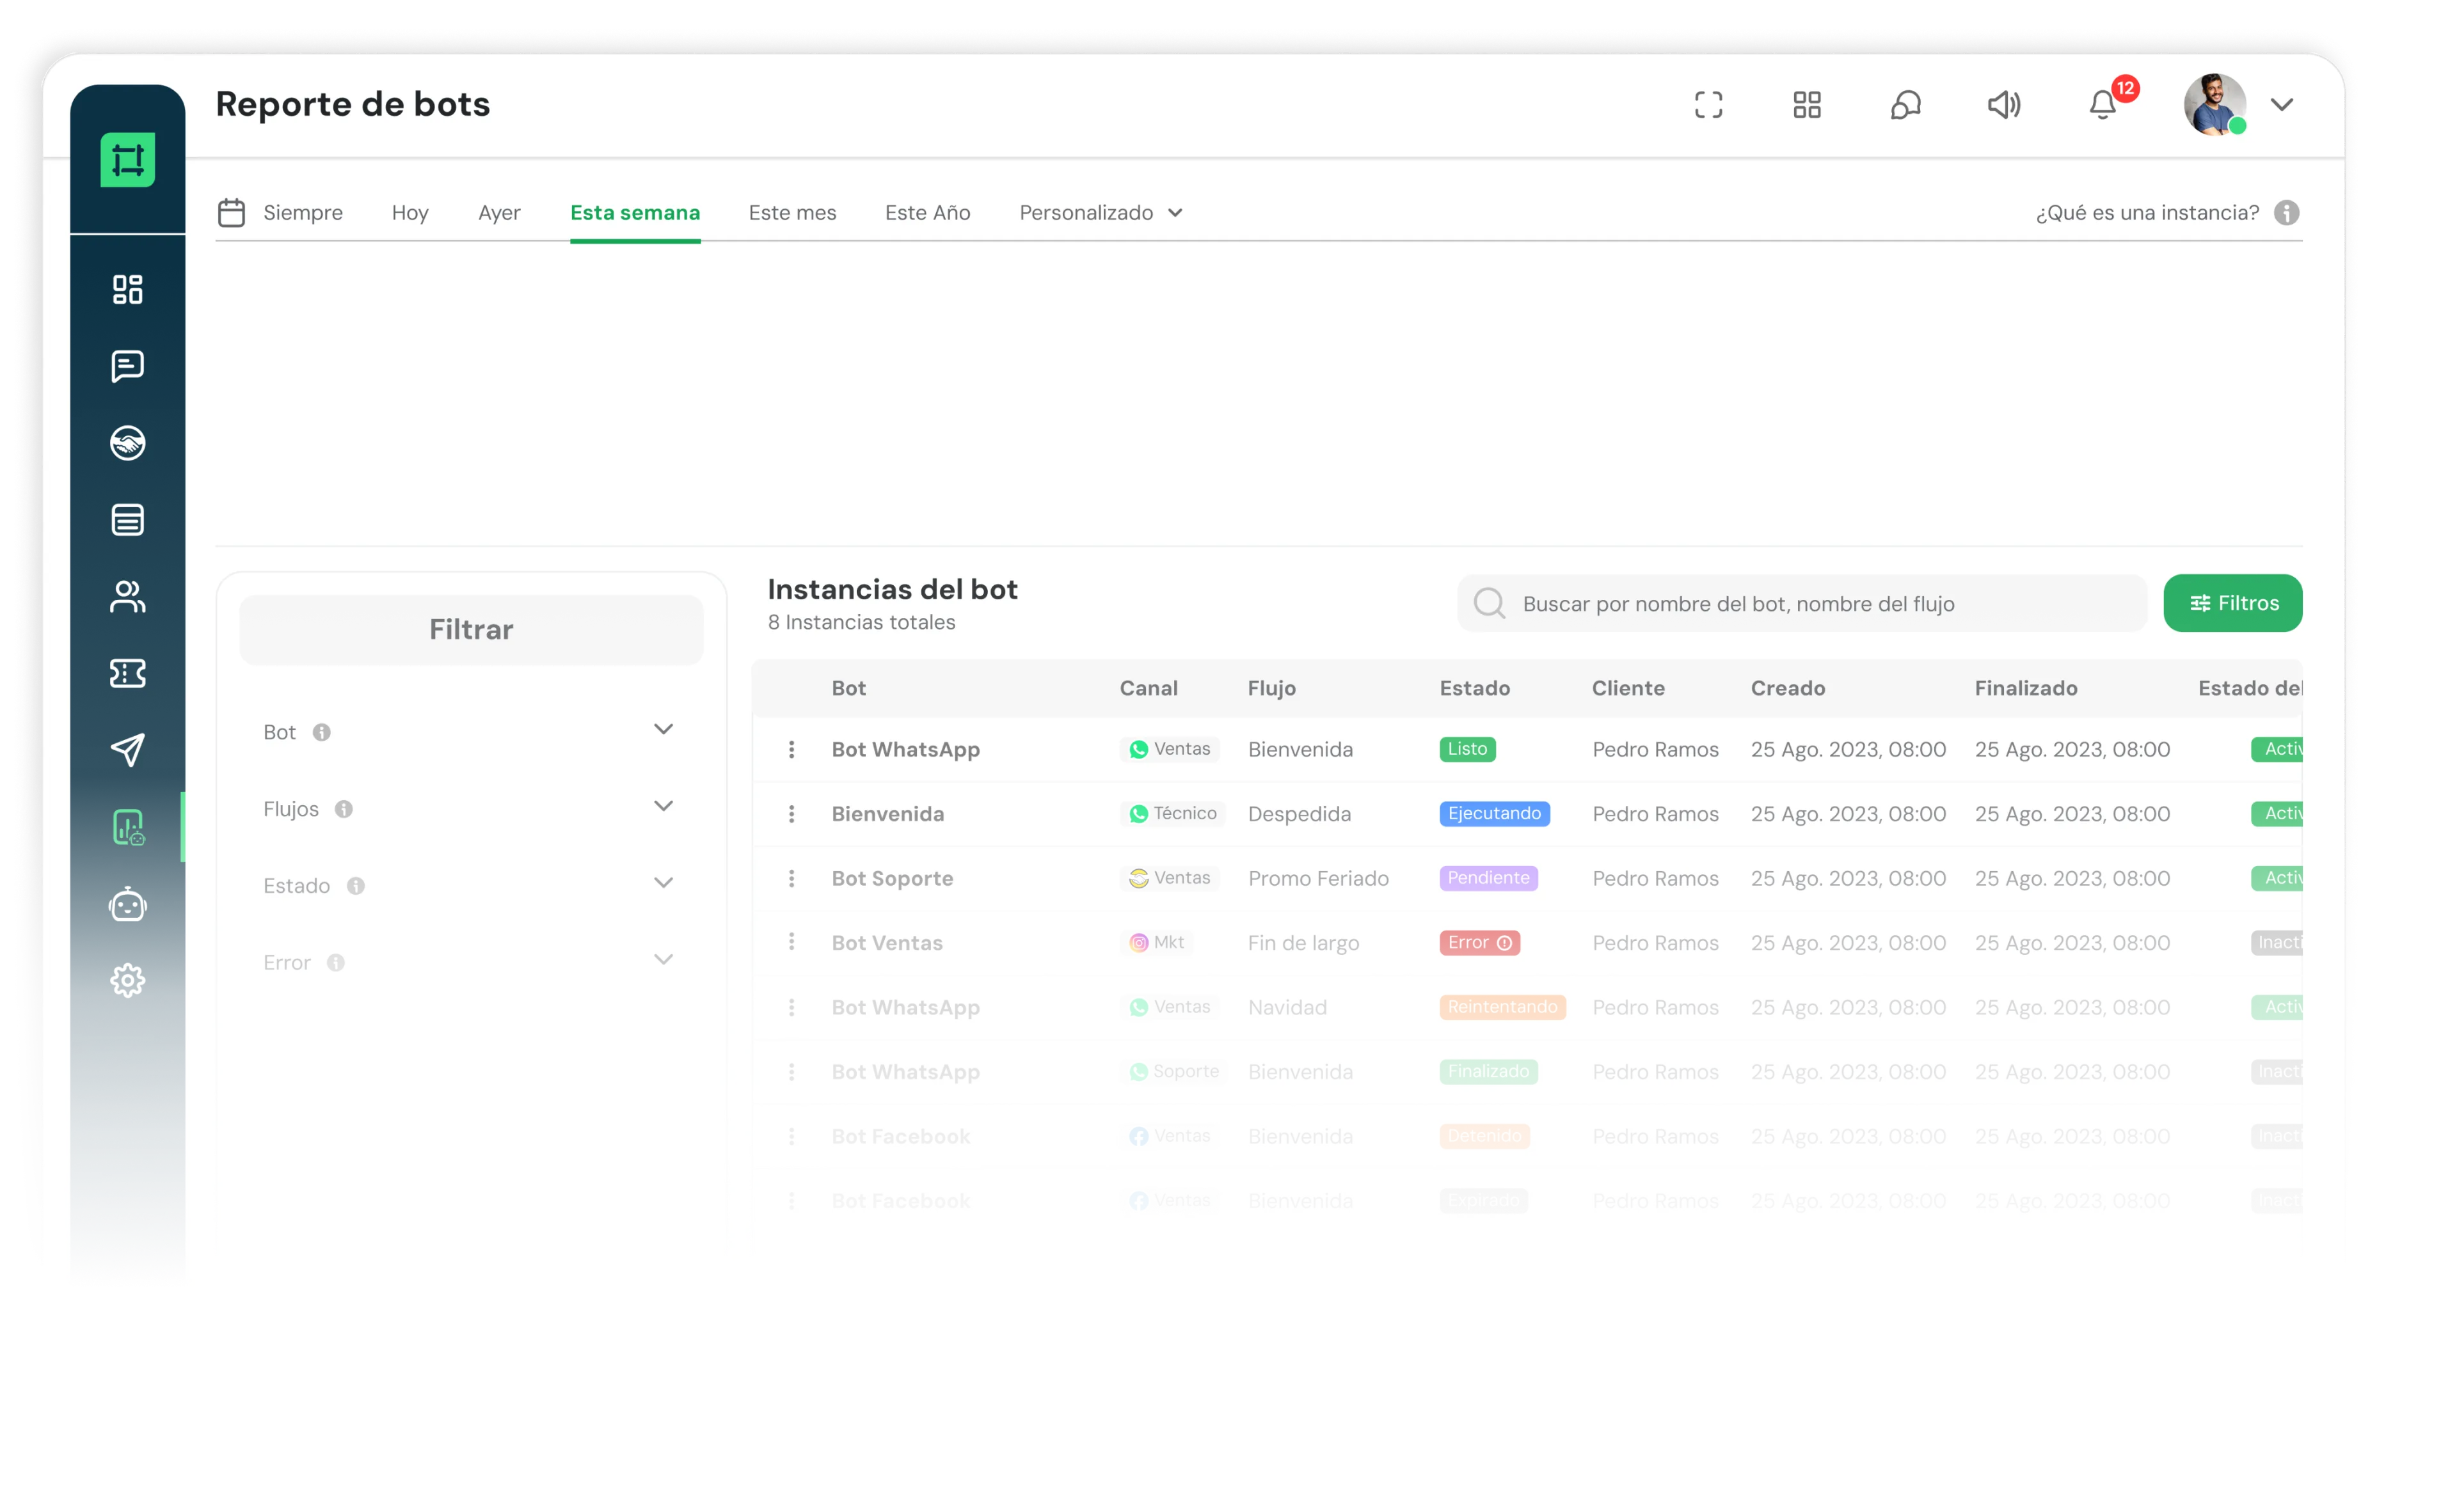Click the calendar icon beside Siempre
Viewport: 2457px width, 1512px height.
point(231,212)
